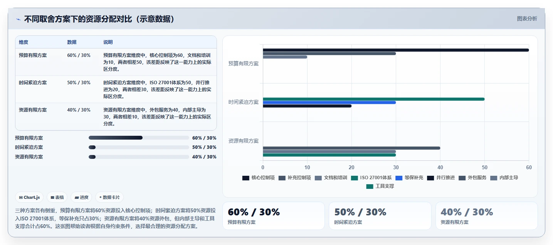Image resolution: width=553 pixels, height=245 pixels.
Task: Click 50% / 30% beside the progress bars
Action: tap(204, 147)
